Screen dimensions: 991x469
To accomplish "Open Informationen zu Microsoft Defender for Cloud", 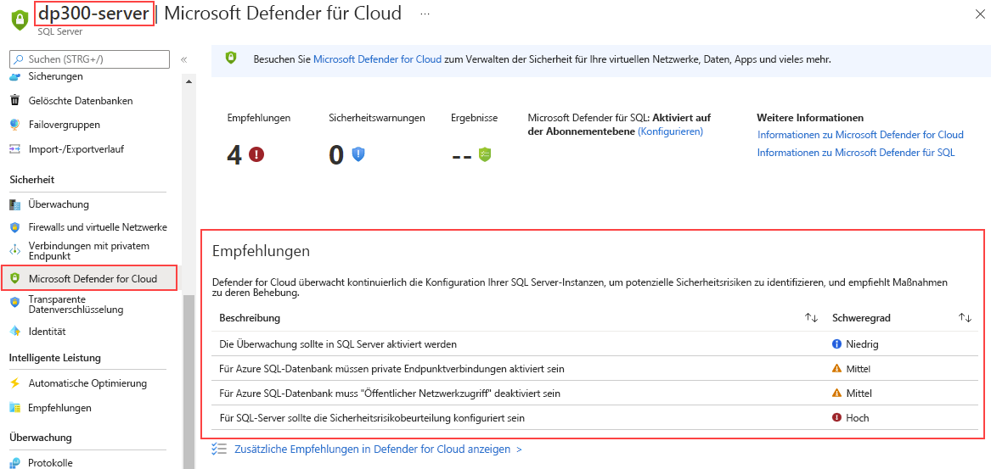I will 860,135.
